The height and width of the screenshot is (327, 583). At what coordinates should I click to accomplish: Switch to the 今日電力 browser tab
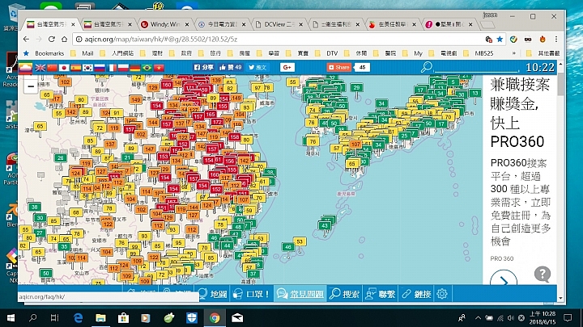click(x=223, y=24)
